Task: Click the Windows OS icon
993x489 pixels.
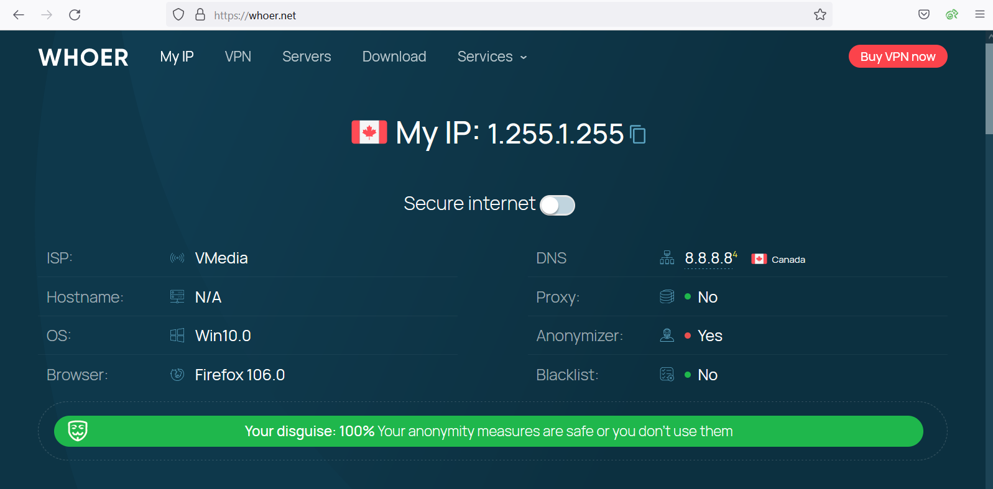Action: pyautogui.click(x=177, y=336)
